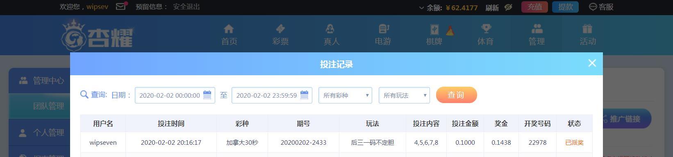
Task: Click the 已派奖 status cell
Action: pyautogui.click(x=574, y=143)
